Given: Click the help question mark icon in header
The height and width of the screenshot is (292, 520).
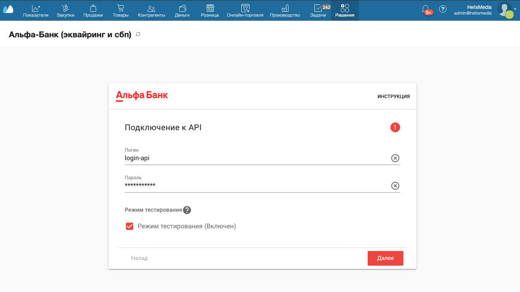Looking at the screenshot, I should 443,9.
